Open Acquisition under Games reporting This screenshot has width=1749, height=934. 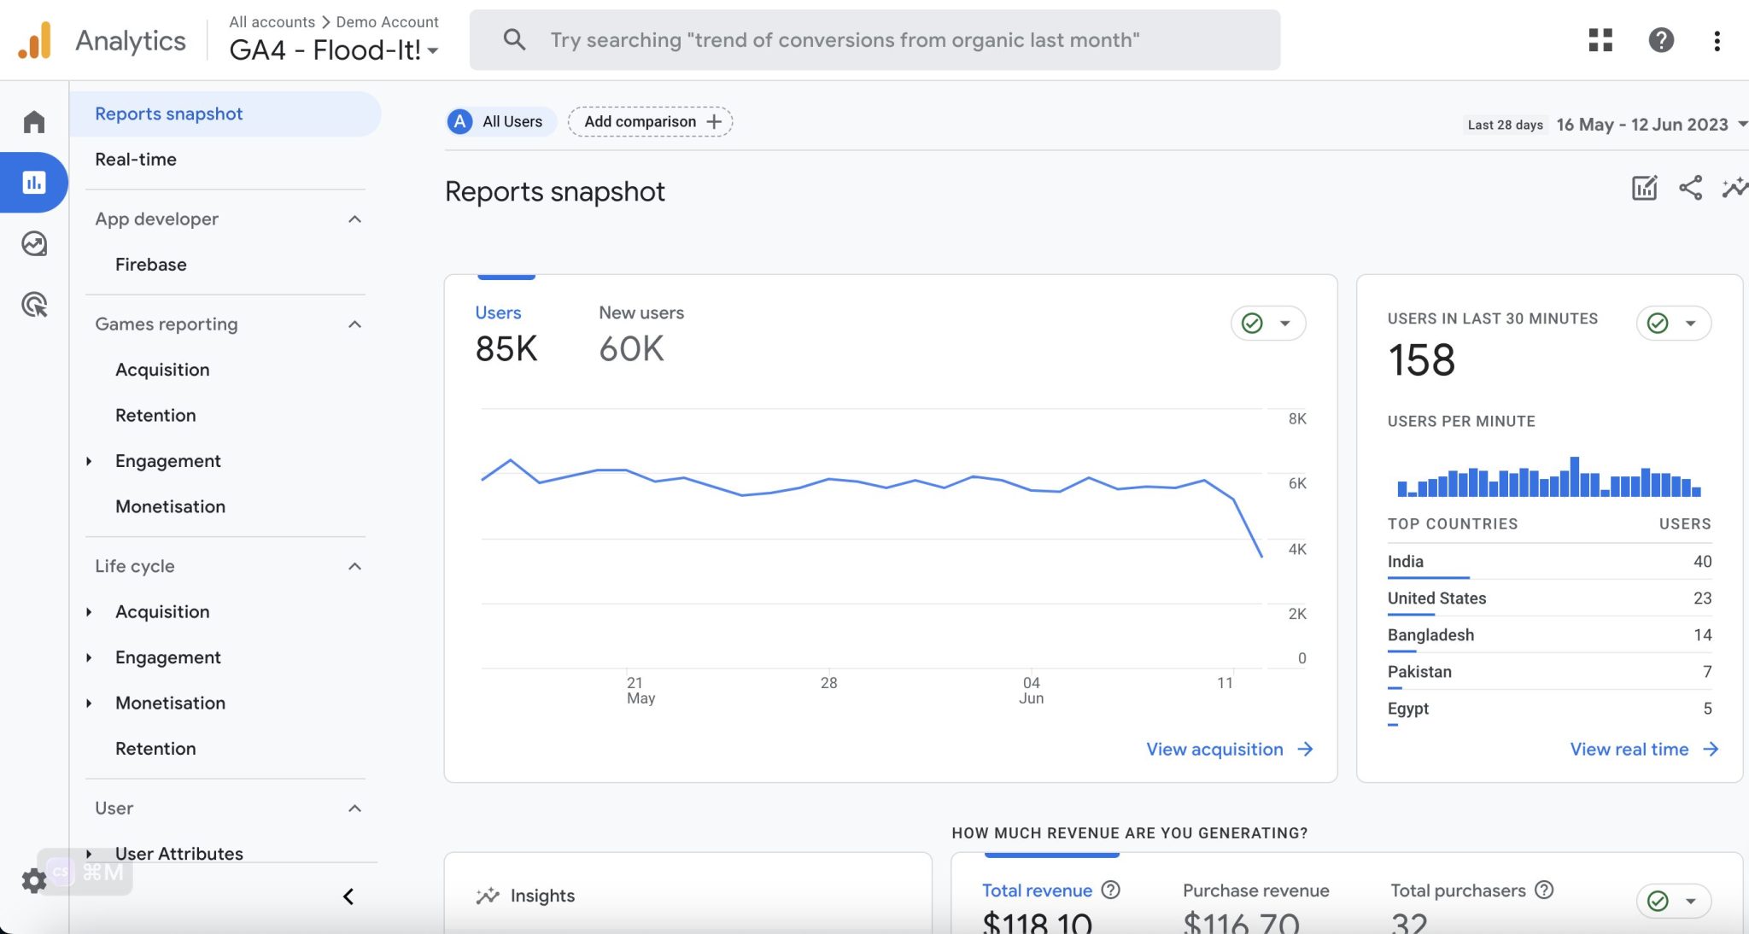(x=162, y=370)
